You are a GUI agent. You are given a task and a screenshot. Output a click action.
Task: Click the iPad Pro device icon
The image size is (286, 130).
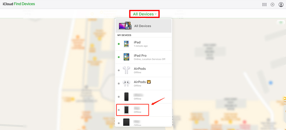point(126,57)
